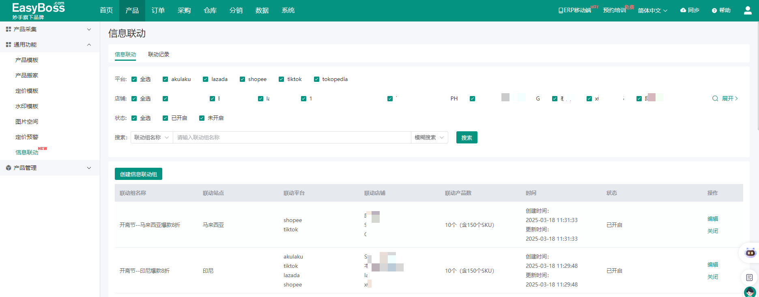This screenshot has height=297, width=759.
Task: Open the 仓库 top menu
Action: coord(210,11)
